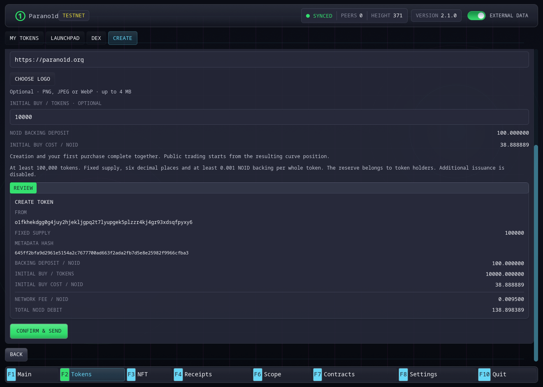Click the fixed supply value 100000
This screenshot has width=543, height=387.
coord(515,233)
